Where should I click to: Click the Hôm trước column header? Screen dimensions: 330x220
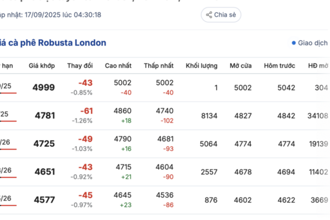(x=279, y=65)
